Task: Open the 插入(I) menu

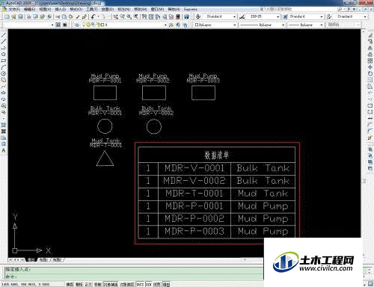Action: click(61, 9)
